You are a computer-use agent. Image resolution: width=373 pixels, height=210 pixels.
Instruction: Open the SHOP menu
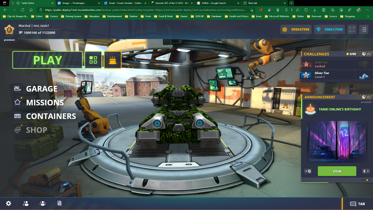click(x=36, y=130)
